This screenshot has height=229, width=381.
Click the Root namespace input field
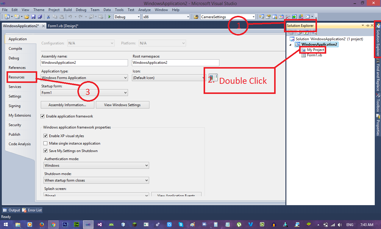(176, 63)
